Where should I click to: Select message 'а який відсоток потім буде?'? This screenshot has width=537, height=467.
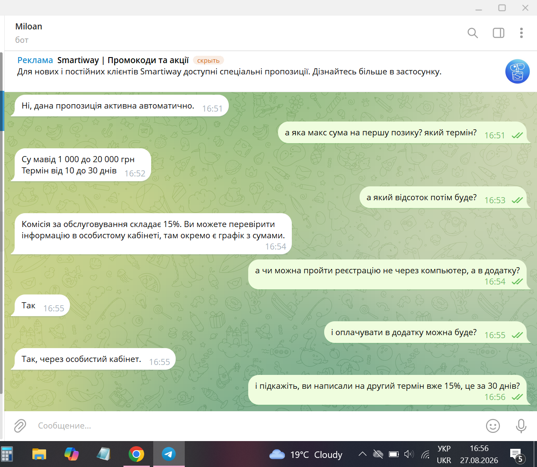tap(445, 198)
